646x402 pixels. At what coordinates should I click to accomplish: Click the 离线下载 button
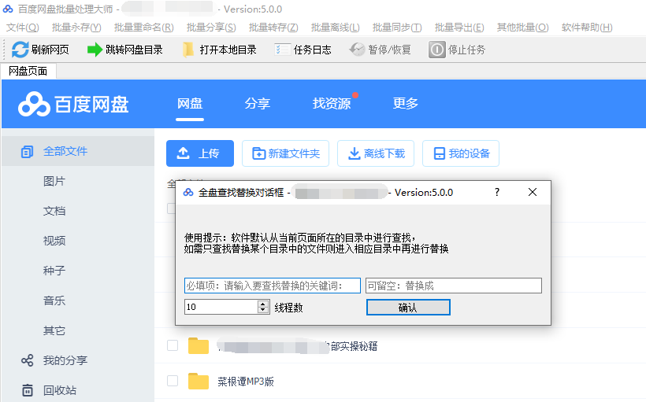376,153
